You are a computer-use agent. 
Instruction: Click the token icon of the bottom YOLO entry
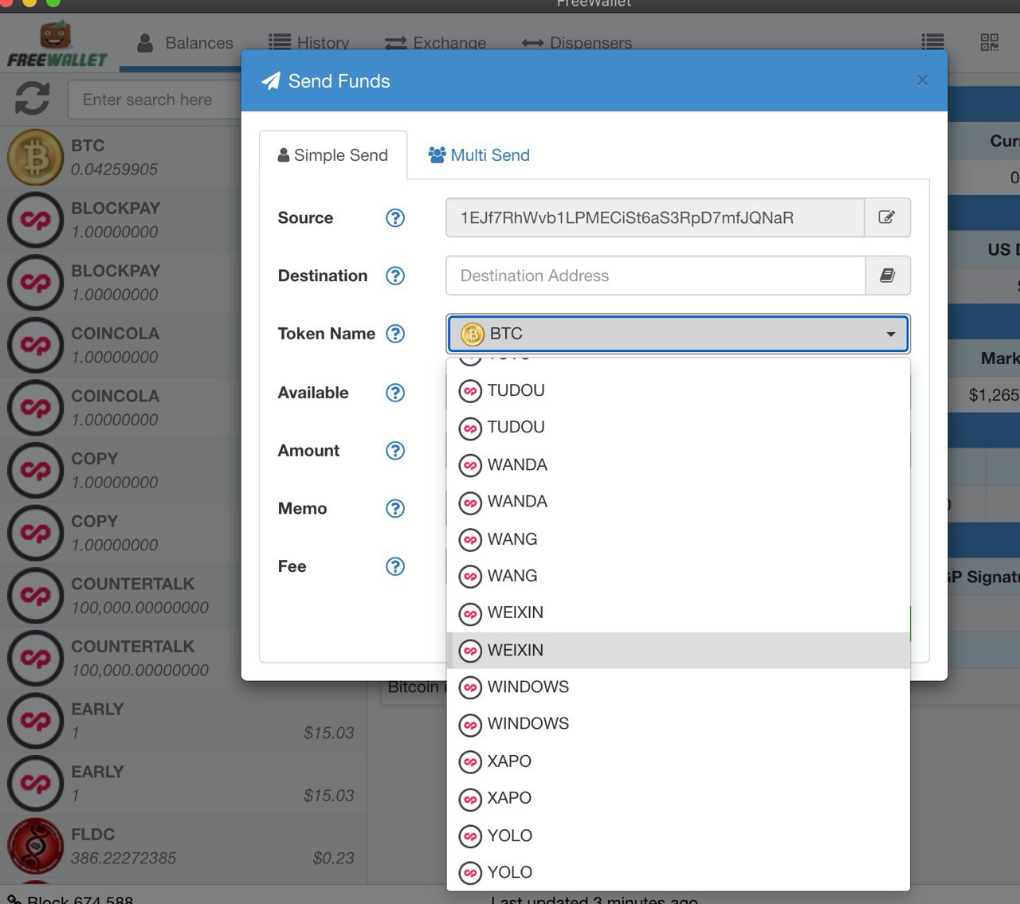pos(471,873)
